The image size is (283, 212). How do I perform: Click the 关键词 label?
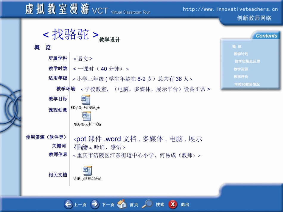pyautogui.click(x=59, y=146)
